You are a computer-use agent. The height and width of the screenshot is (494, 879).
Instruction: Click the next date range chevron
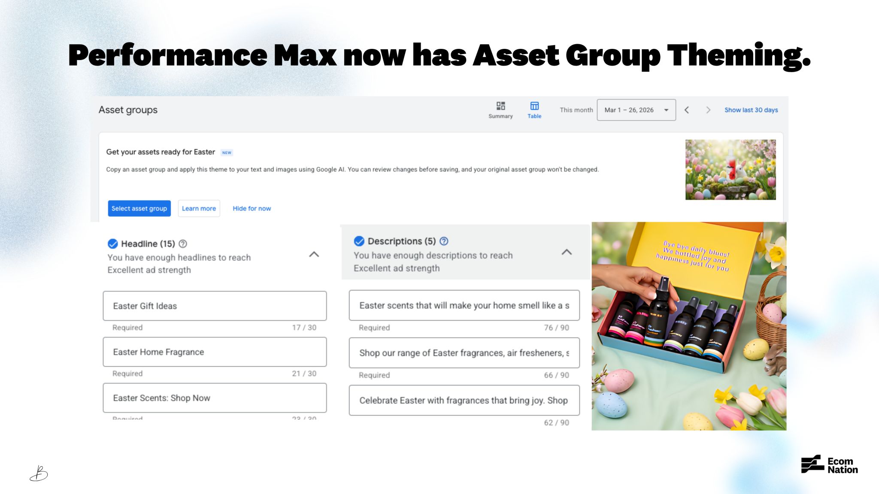708,110
